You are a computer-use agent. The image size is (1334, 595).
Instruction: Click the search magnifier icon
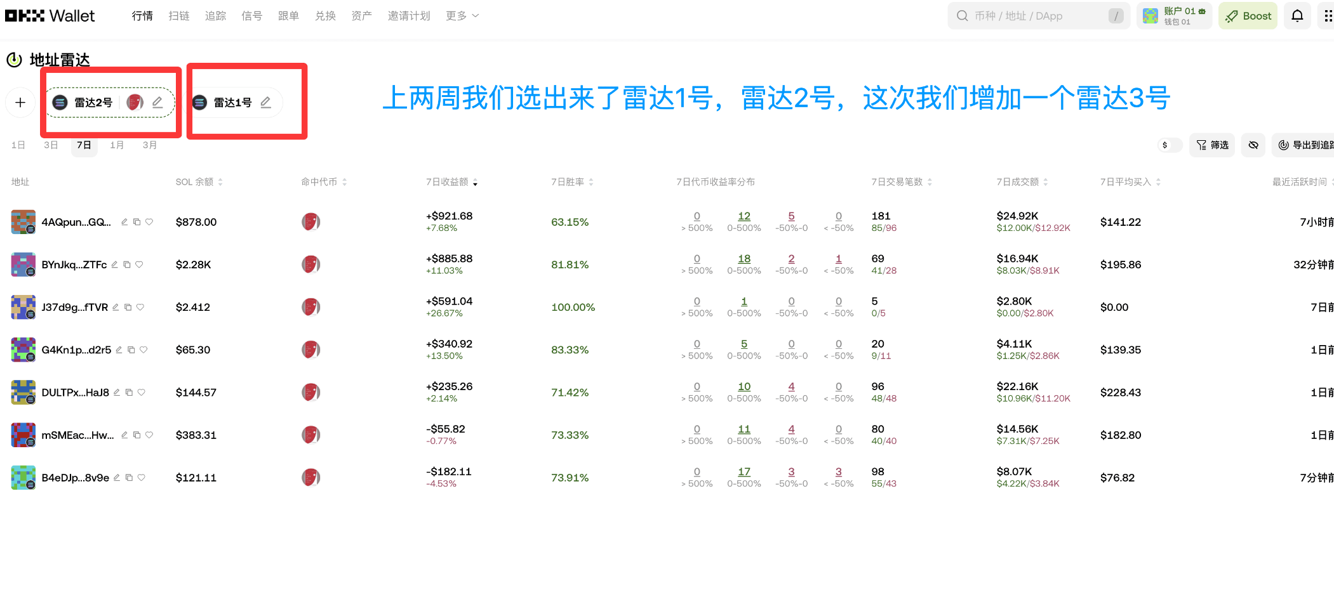963,16
